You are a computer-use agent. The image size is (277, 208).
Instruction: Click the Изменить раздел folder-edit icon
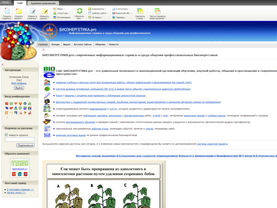click(44, 11)
